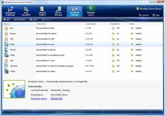Click green status icon for Software

tap(132, 66)
